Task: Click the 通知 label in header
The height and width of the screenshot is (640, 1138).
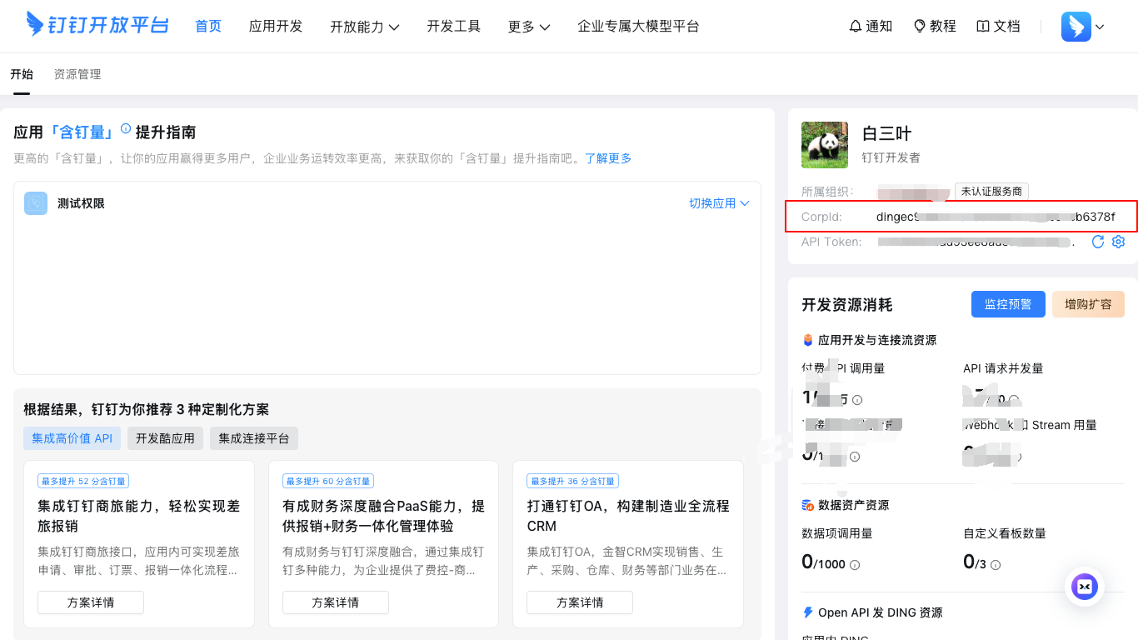Action: click(879, 27)
